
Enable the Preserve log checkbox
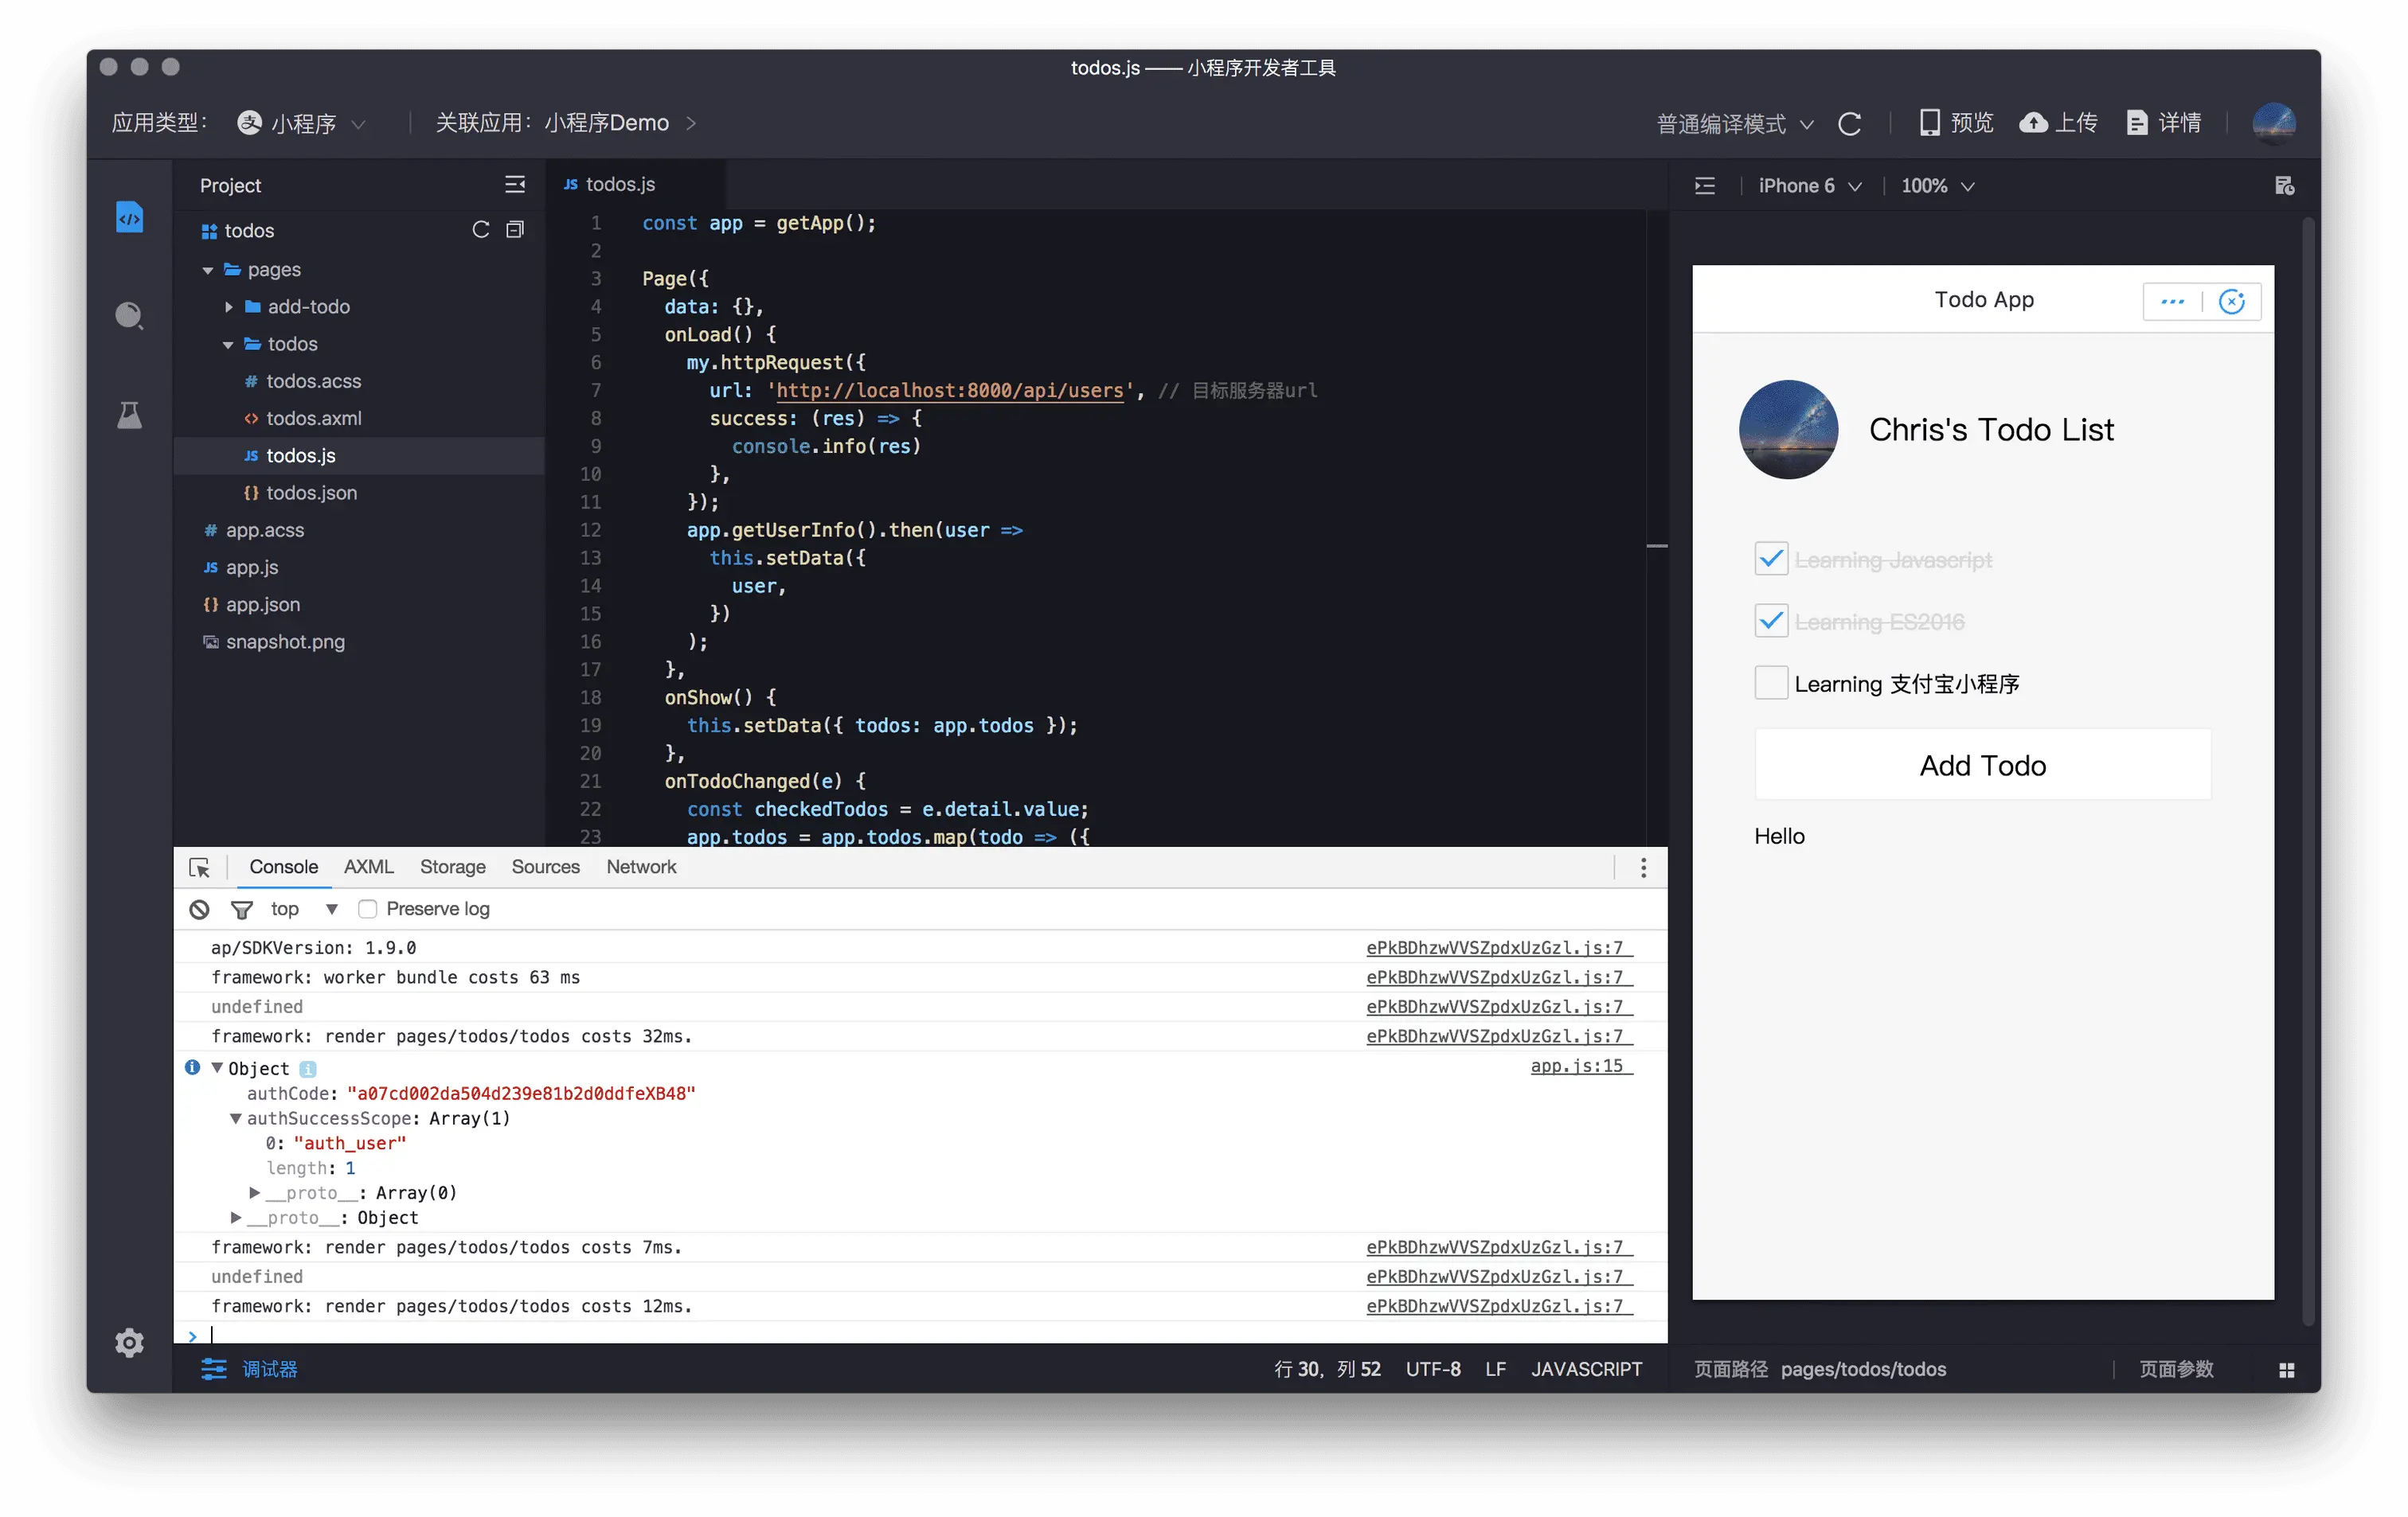point(368,910)
